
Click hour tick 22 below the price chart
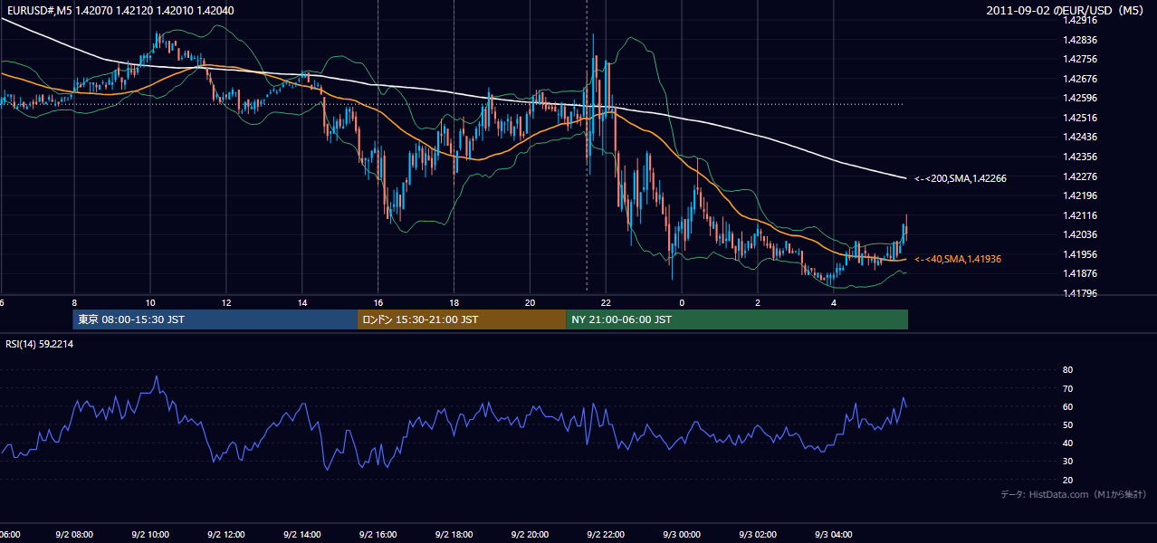[607, 302]
